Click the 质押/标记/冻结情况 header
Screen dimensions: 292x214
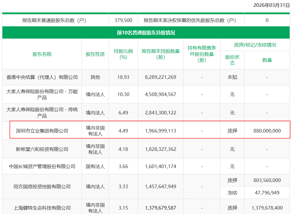(255, 45)
